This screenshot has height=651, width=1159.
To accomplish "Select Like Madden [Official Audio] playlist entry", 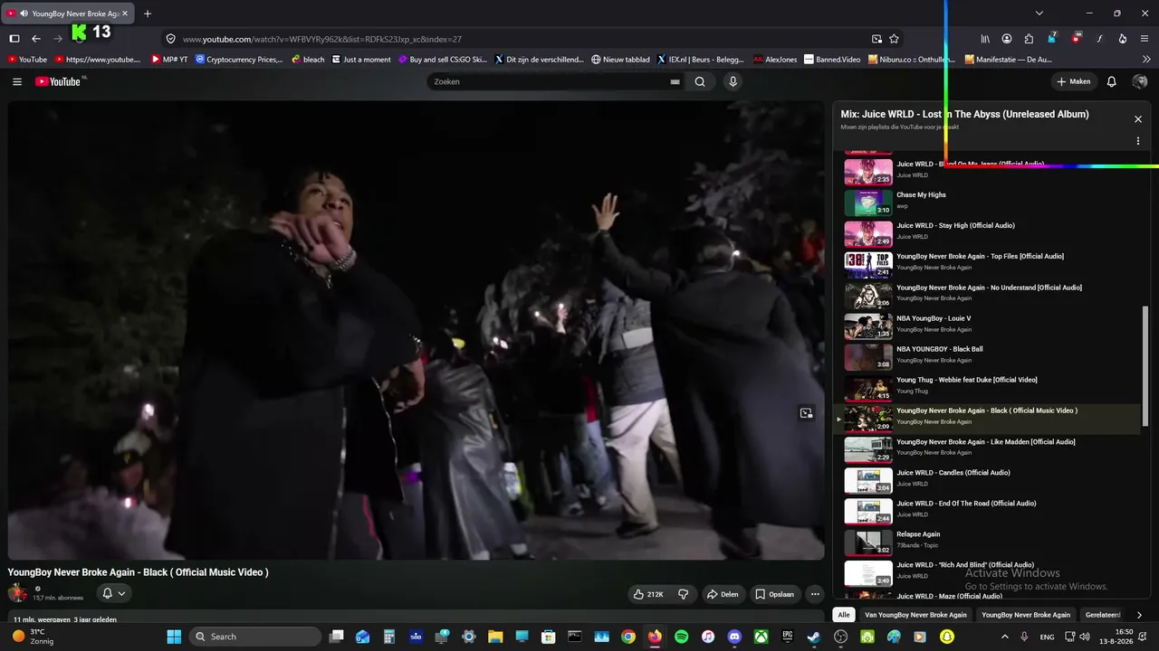I will [x=987, y=449].
